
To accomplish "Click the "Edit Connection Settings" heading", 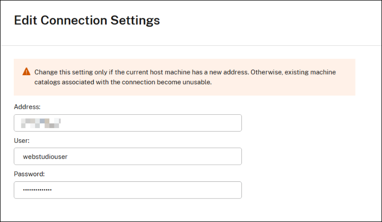I will click(x=87, y=20).
